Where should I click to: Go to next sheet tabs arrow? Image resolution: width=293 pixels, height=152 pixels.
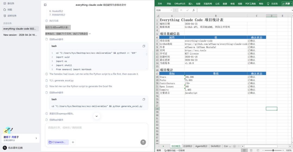click(x=163, y=146)
